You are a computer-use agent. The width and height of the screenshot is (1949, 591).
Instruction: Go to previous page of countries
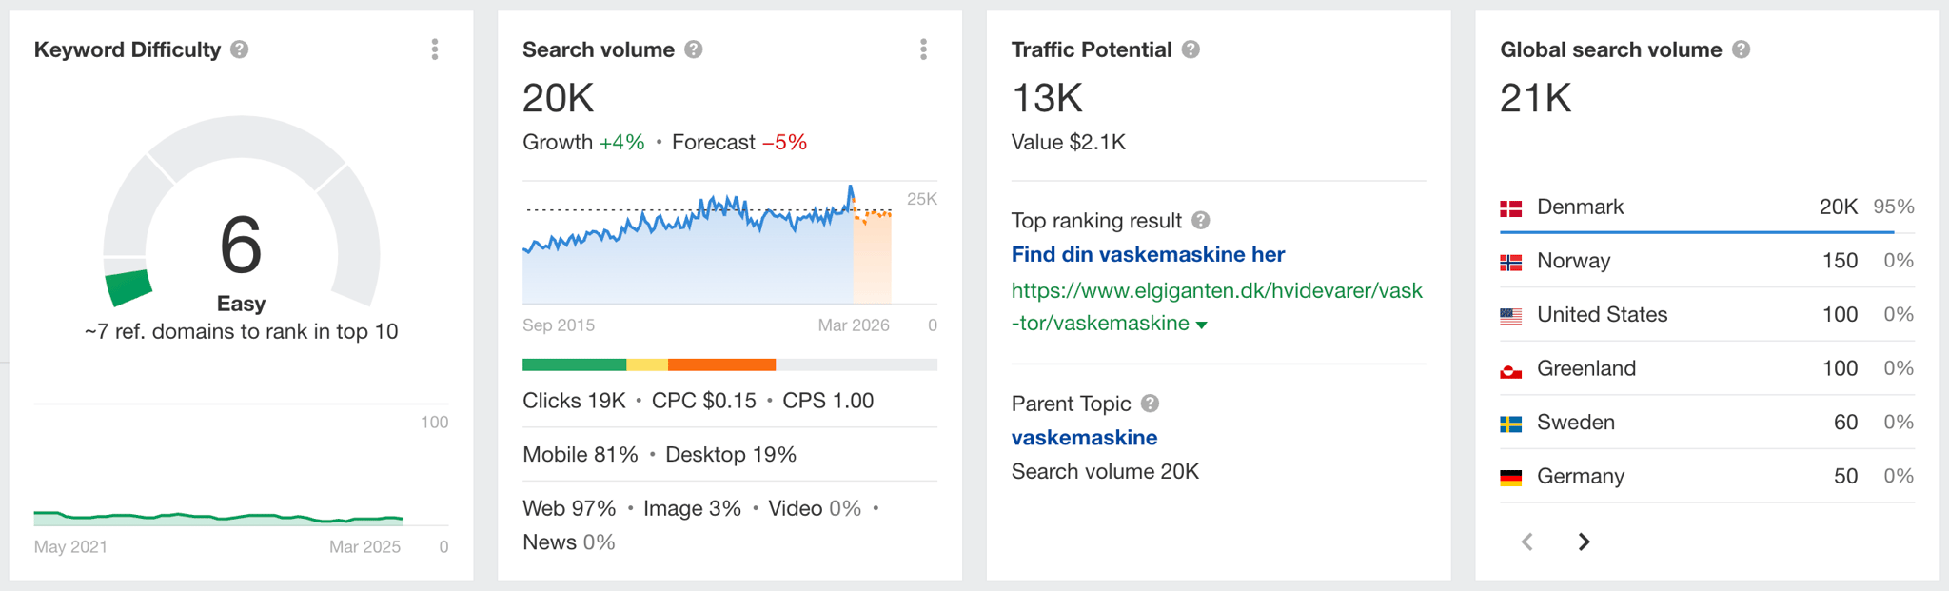tap(1527, 542)
